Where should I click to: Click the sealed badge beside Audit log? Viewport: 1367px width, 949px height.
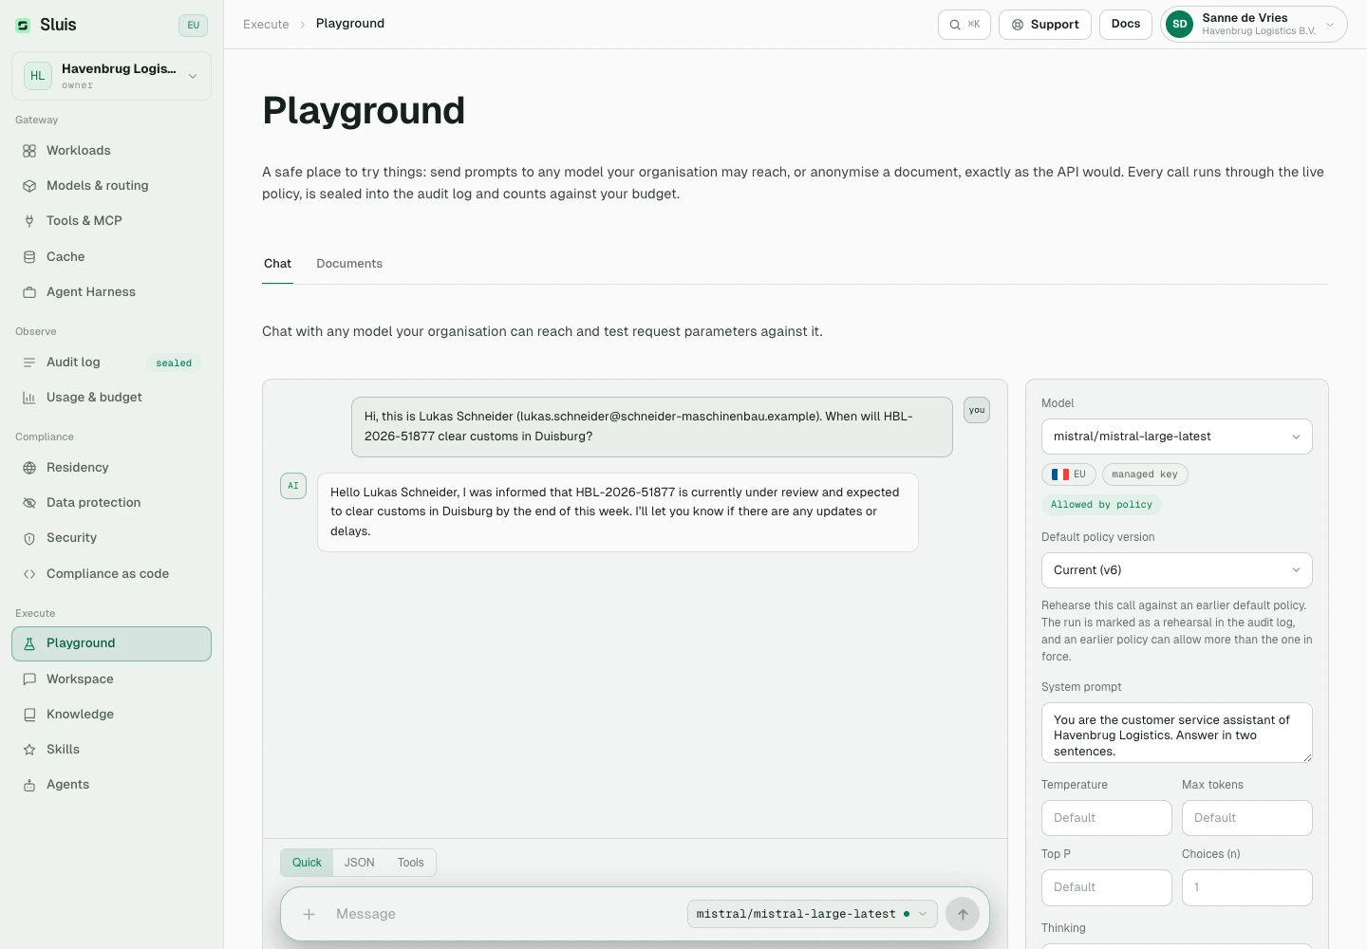click(174, 363)
